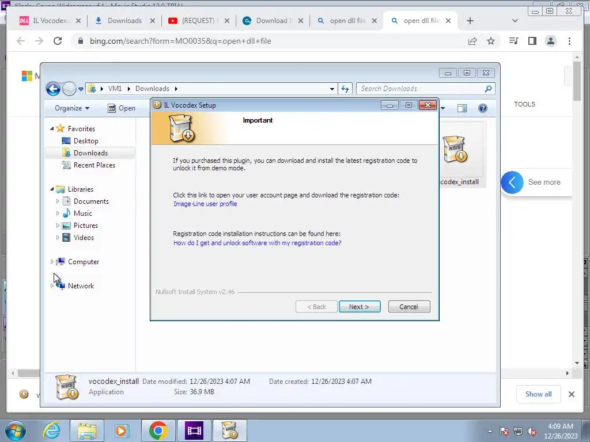Switch to the Downloads browser tab
The width and height of the screenshot is (590, 442).
124,21
